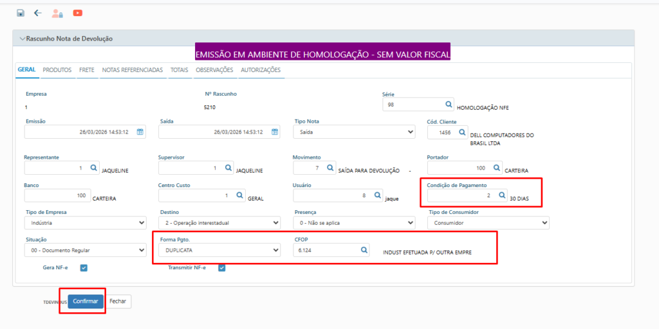This screenshot has height=329, width=659.
Task: Search Cód. Cliente with magnifier icon
Action: 461,132
